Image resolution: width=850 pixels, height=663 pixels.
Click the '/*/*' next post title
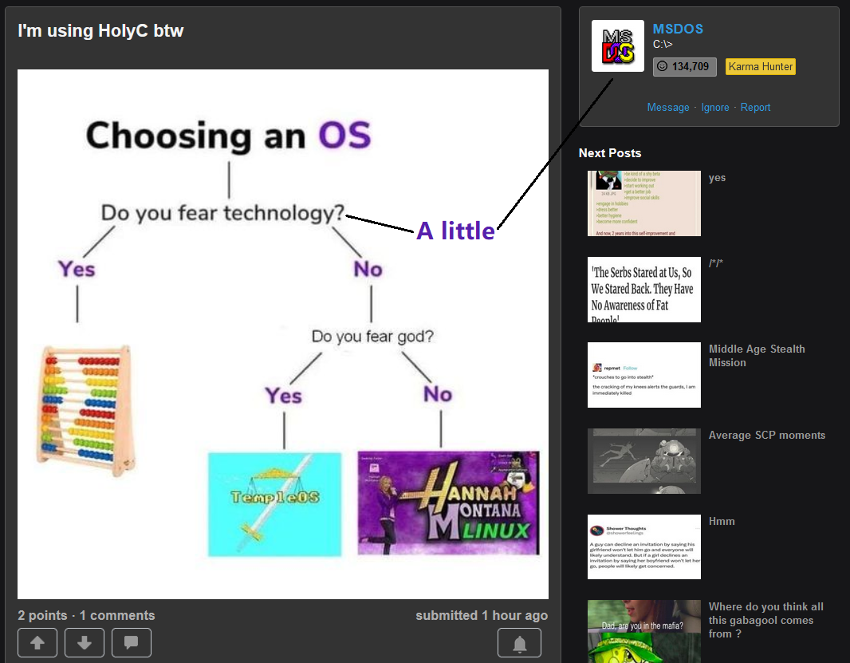(715, 263)
